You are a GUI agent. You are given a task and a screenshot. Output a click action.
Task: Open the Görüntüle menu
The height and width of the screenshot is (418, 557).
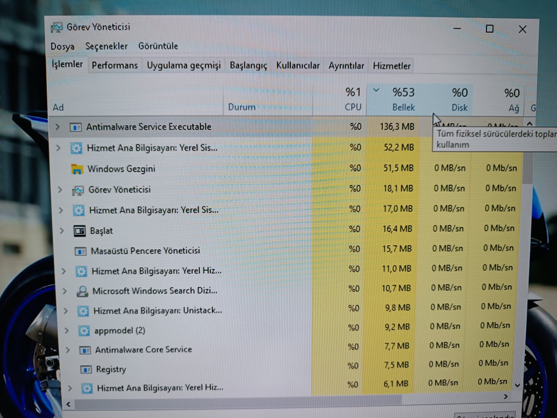(158, 46)
